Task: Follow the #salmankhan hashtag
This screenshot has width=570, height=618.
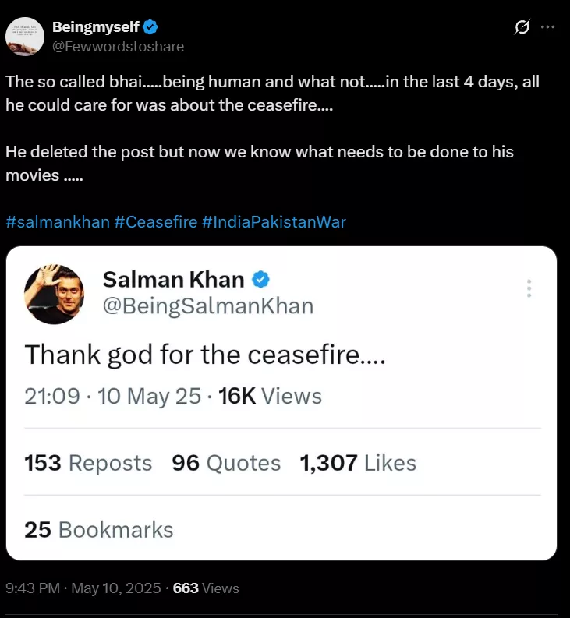Action: click(58, 222)
